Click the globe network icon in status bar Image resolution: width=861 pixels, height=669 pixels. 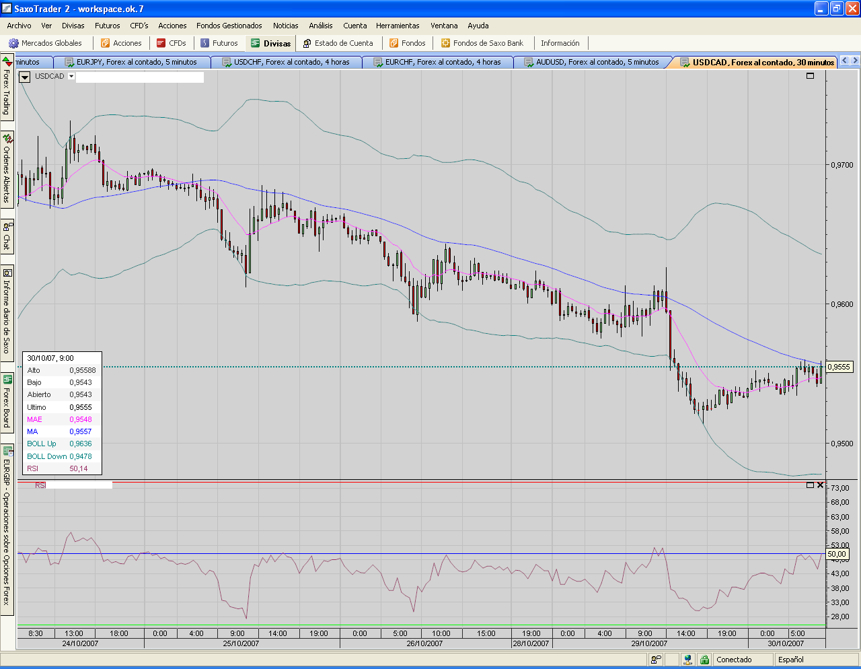pos(687,660)
